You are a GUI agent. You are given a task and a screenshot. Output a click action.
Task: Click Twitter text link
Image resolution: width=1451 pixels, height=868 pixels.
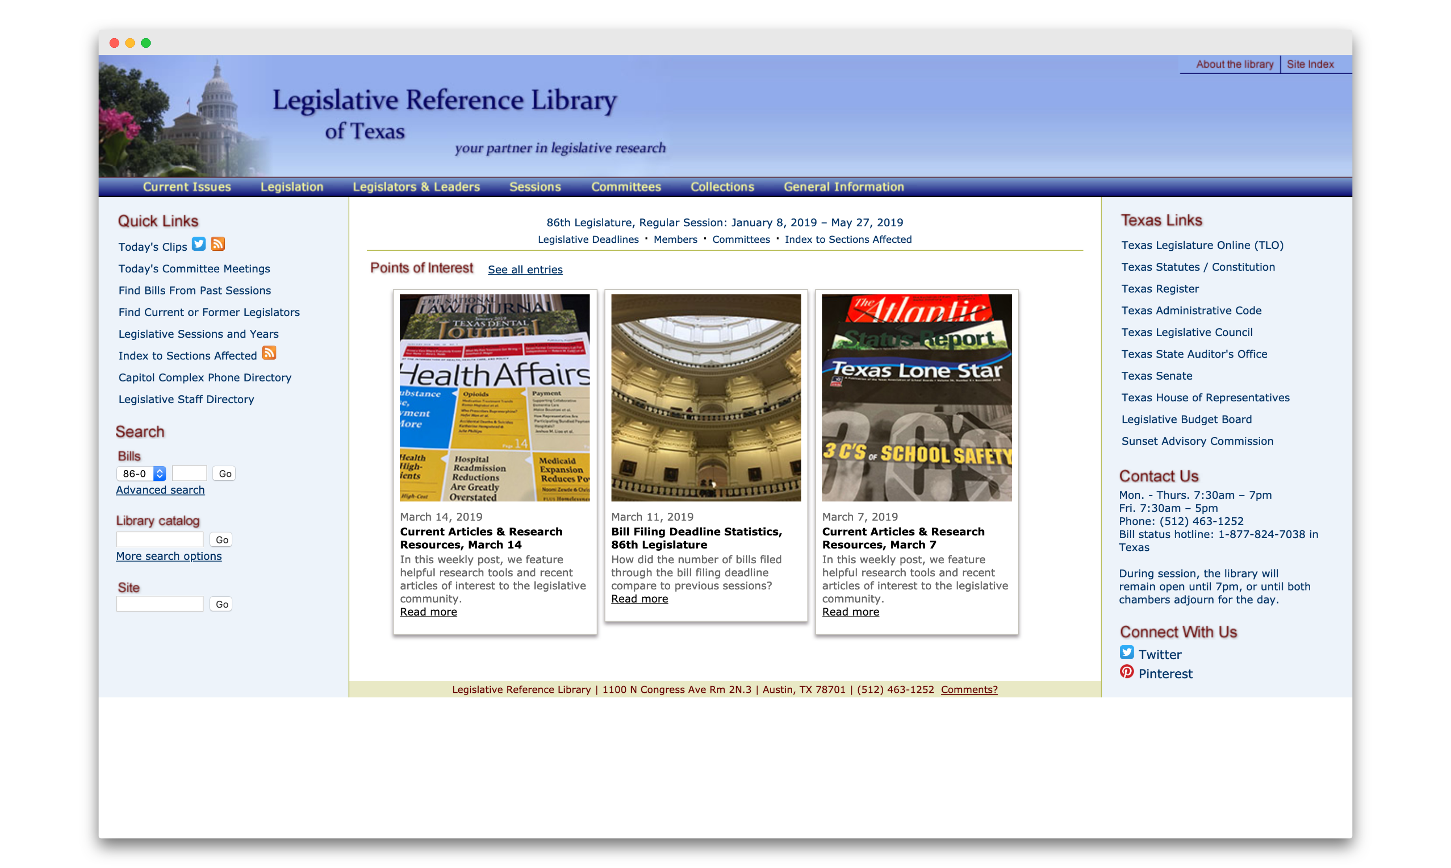[x=1160, y=654]
